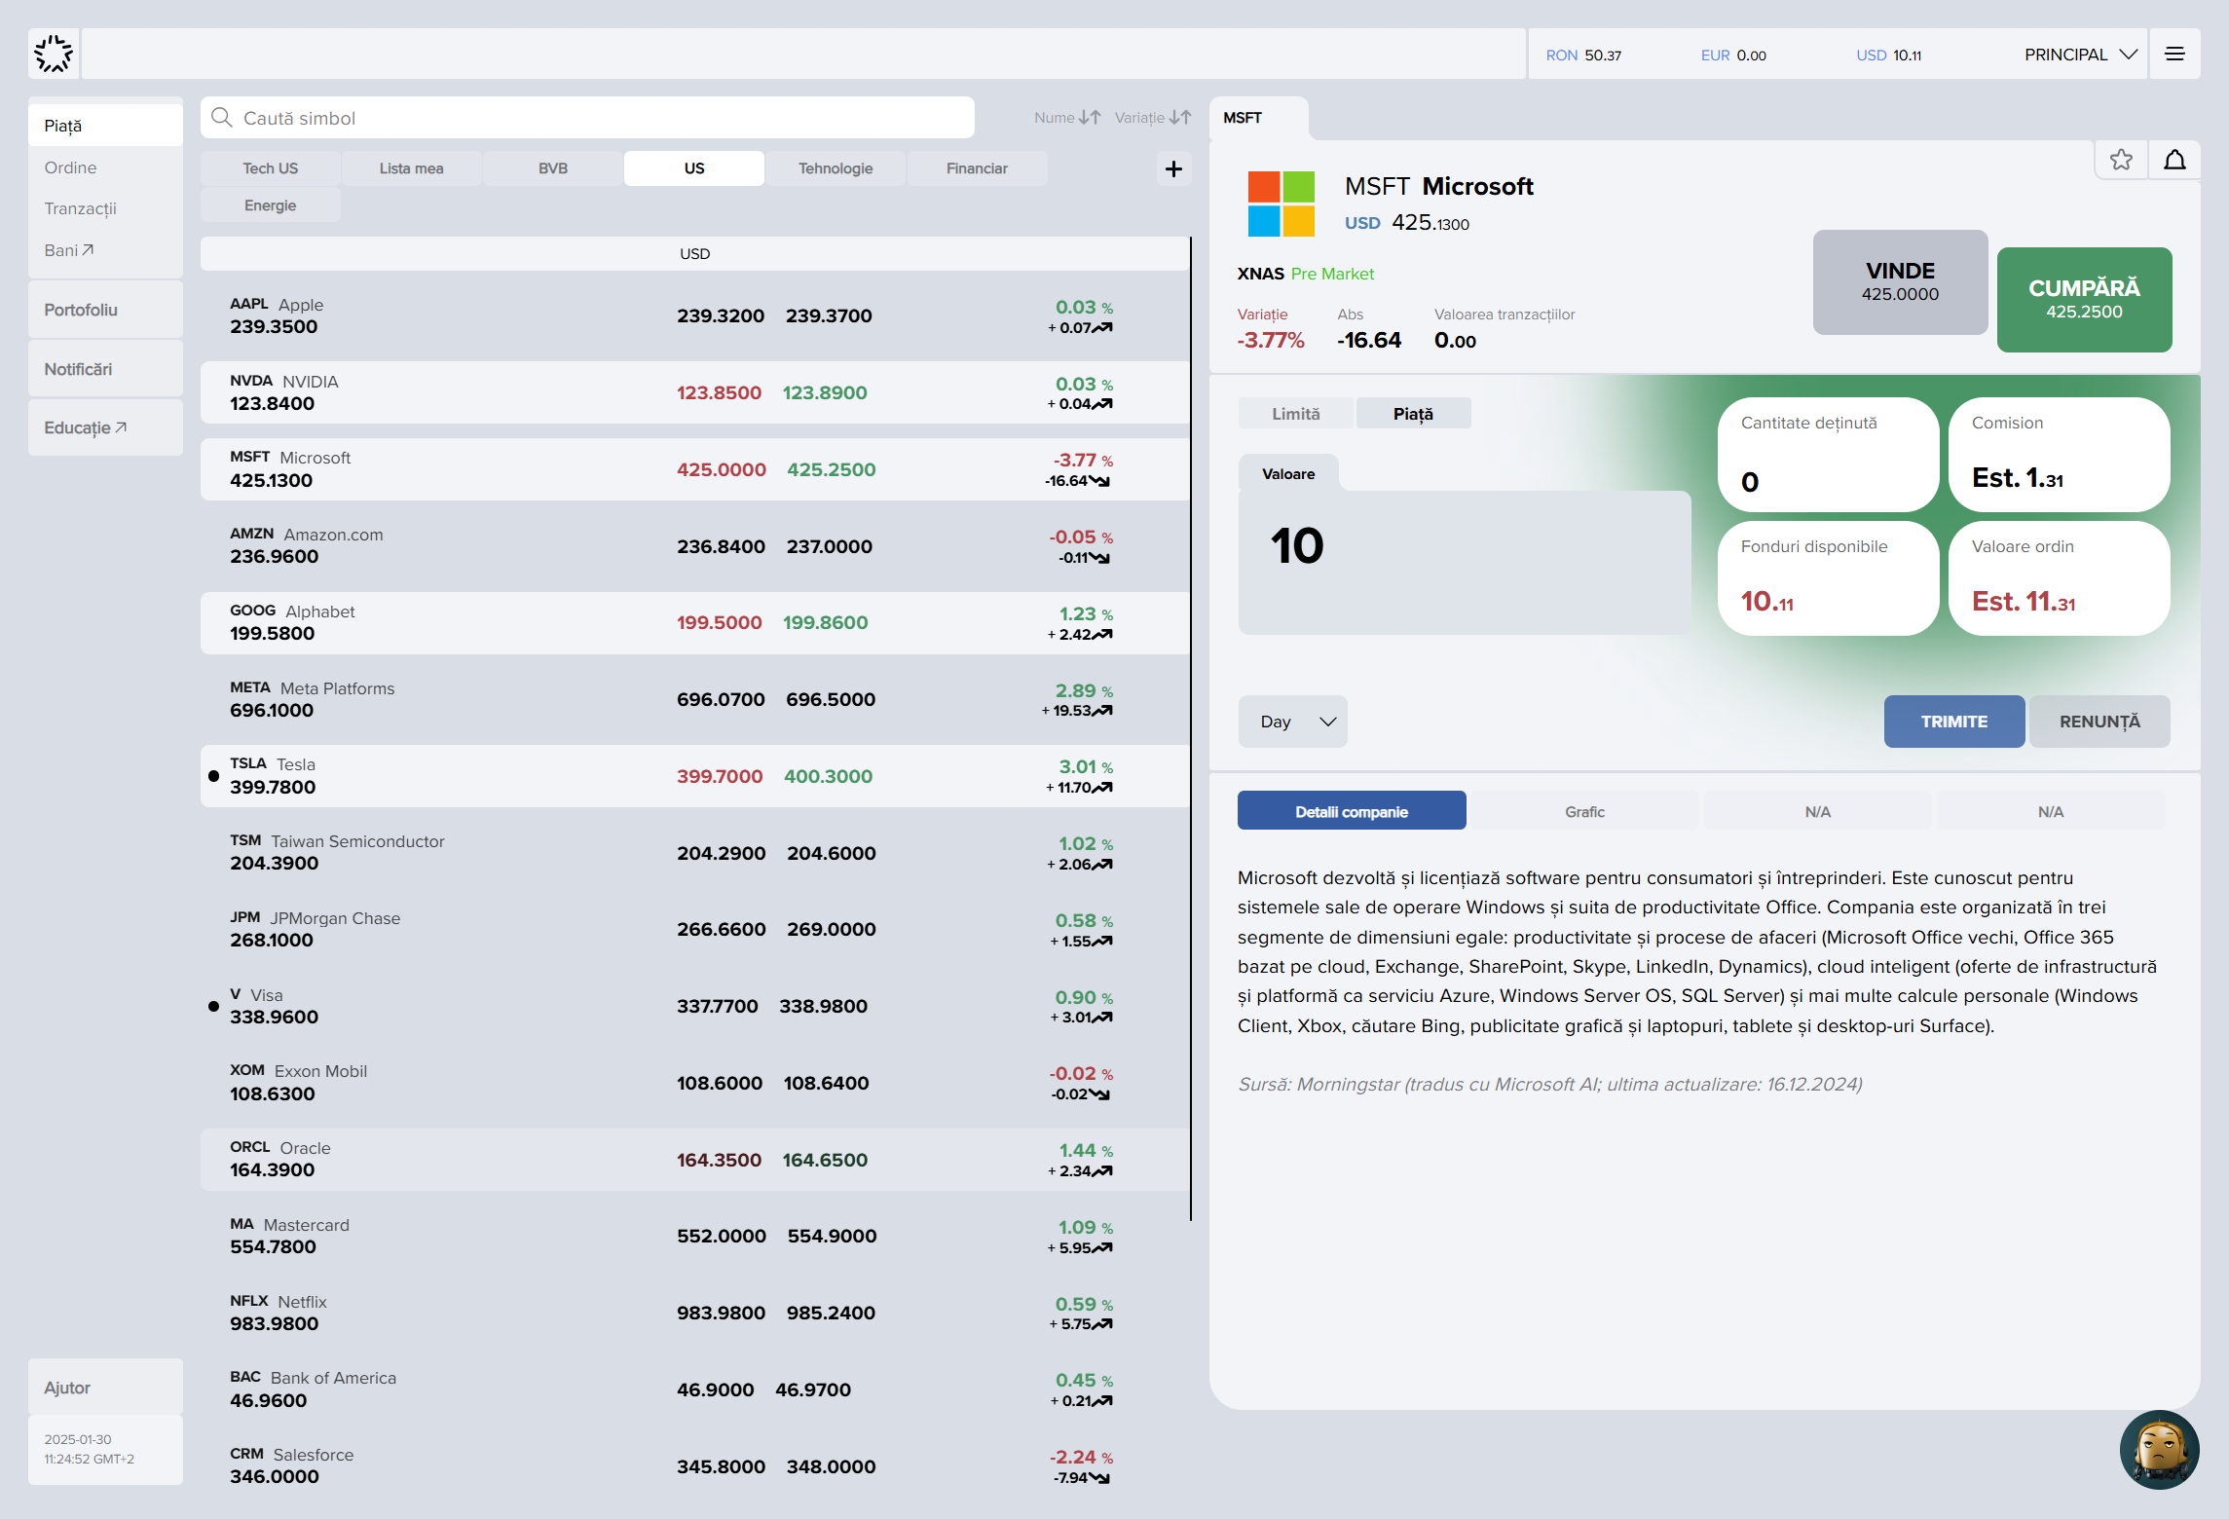Switch to the Grafic tab
Image resolution: width=2229 pixels, height=1519 pixels.
[1584, 811]
